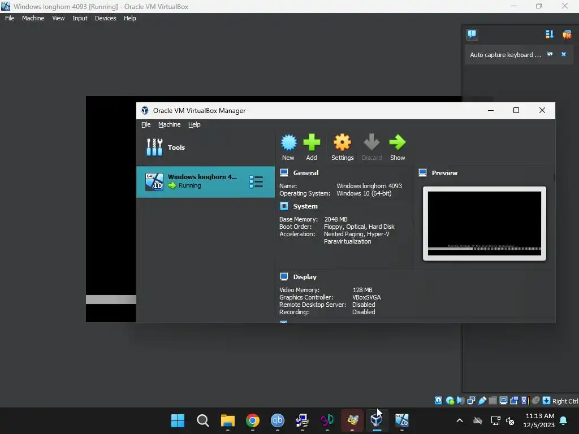Open the machine tools list menu button
The image size is (579, 434).
pos(256,182)
